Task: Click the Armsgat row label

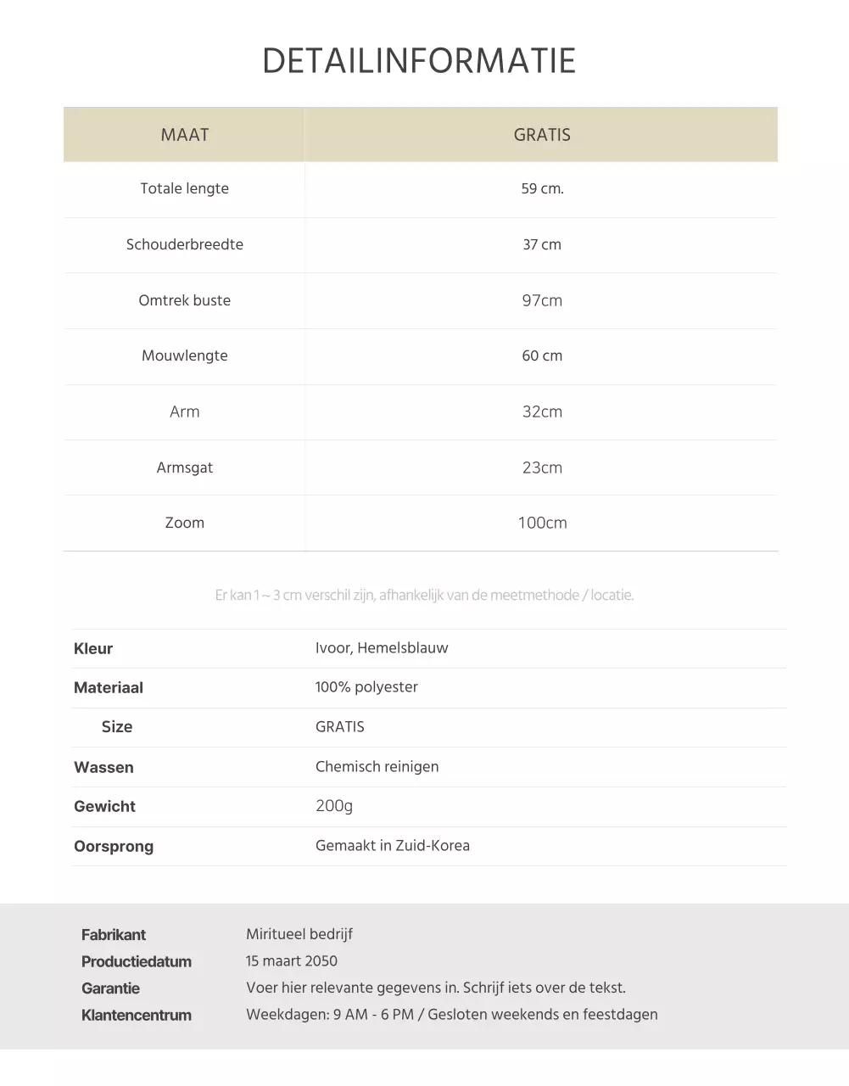Action: pyautogui.click(x=185, y=467)
